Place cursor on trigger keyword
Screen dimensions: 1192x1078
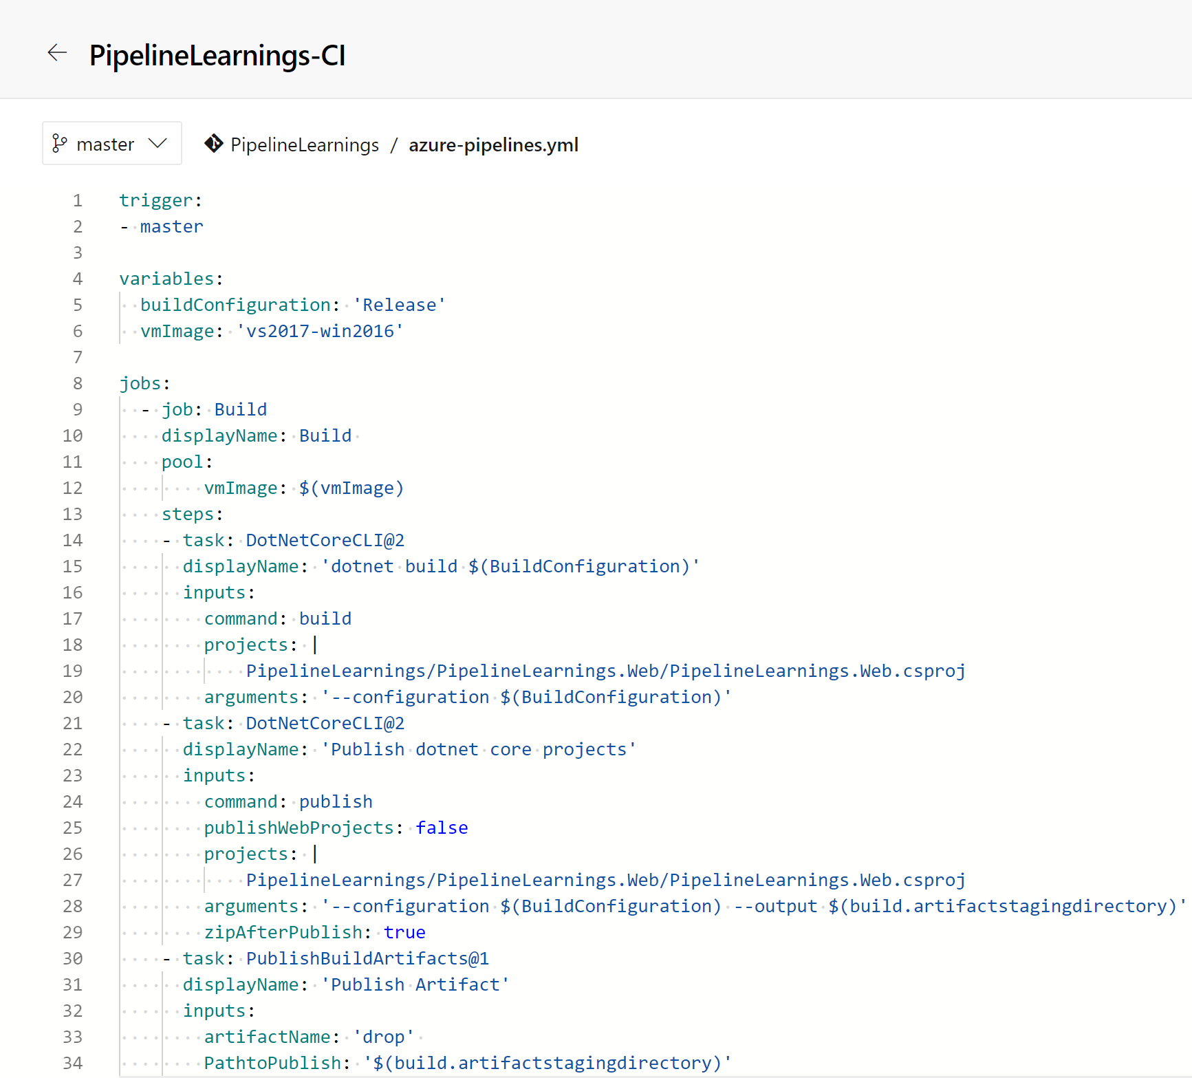click(x=155, y=201)
